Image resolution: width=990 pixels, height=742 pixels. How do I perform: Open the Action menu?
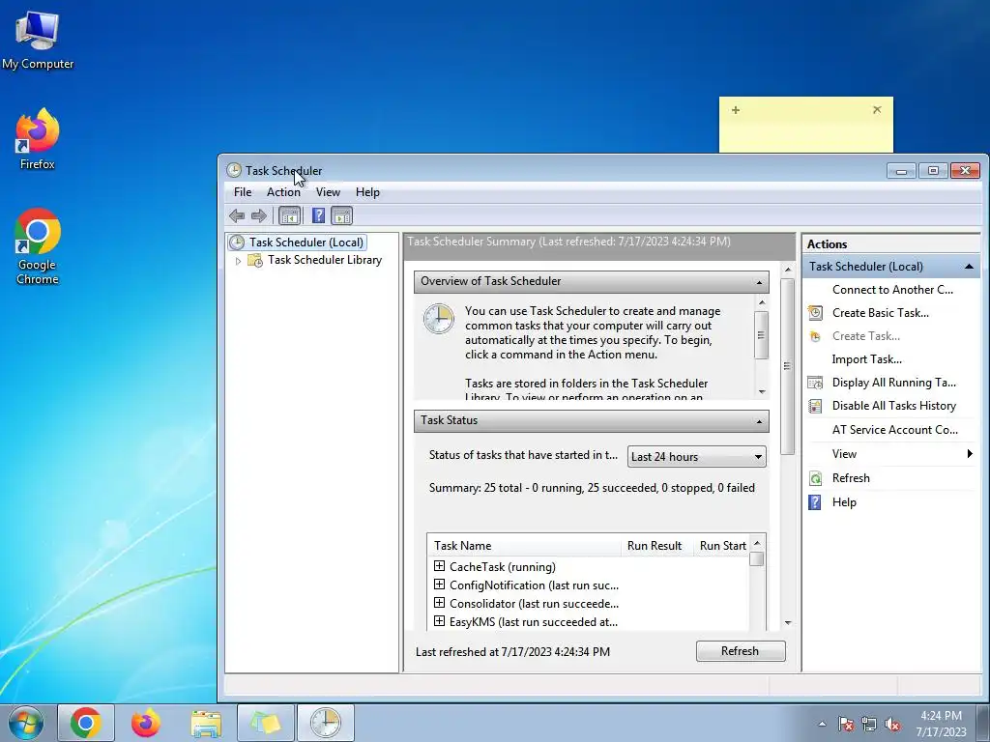(x=283, y=192)
